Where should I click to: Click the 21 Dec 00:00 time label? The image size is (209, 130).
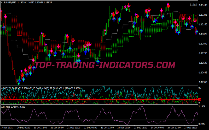(x=57, y=128)
